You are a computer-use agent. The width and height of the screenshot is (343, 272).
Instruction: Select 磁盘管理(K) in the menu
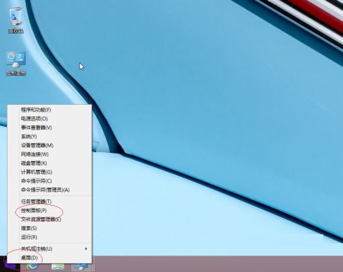(x=34, y=163)
